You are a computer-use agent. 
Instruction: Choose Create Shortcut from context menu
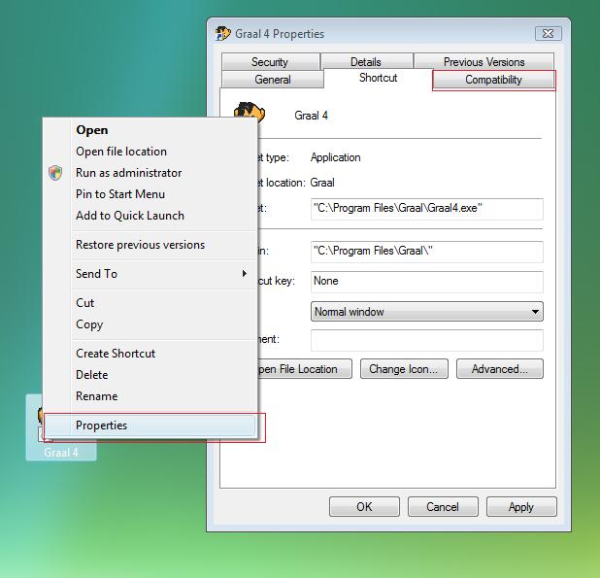coord(116,354)
